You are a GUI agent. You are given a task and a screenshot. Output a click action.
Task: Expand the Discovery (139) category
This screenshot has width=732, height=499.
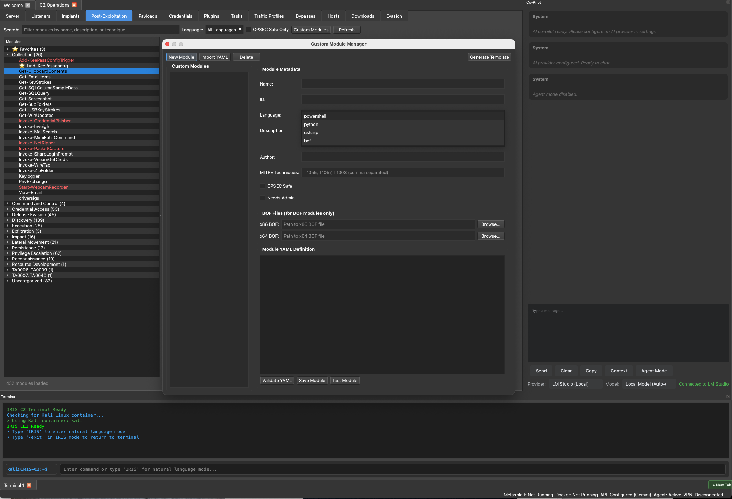pos(8,220)
